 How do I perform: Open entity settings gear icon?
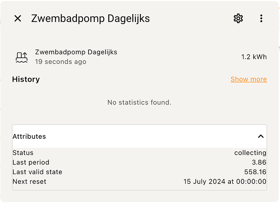pos(238,18)
